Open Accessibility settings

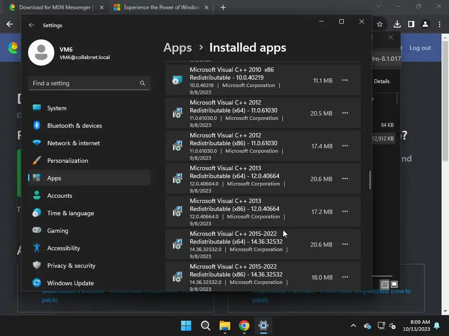pyautogui.click(x=89, y=248)
